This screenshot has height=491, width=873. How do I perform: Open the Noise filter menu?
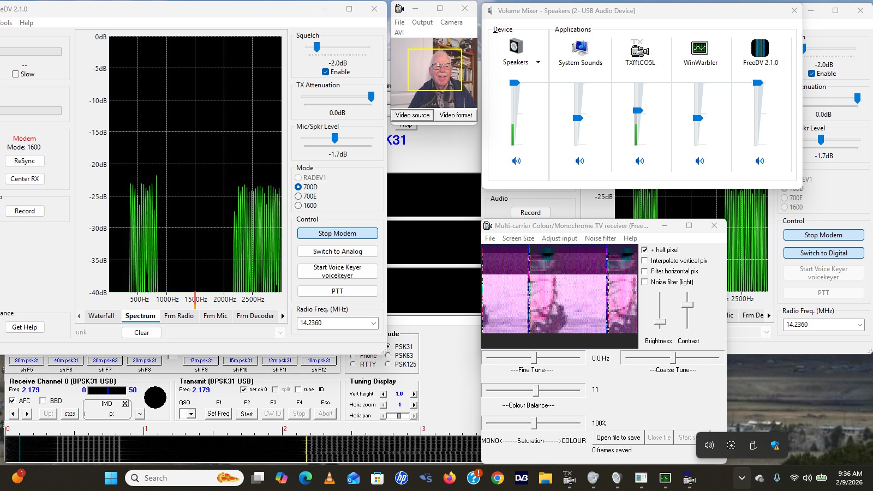[x=600, y=238]
